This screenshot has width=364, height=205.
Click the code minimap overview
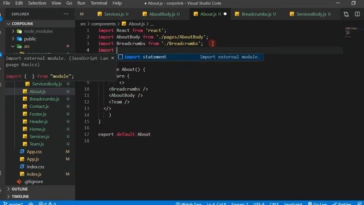point(351,32)
